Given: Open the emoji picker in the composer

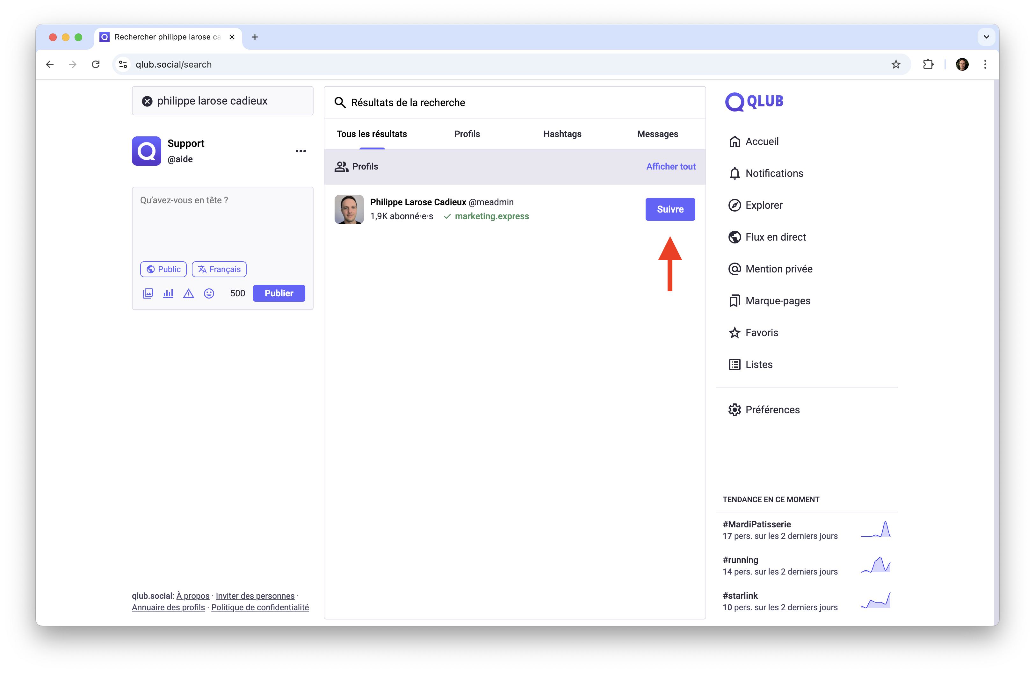Looking at the screenshot, I should click(209, 293).
